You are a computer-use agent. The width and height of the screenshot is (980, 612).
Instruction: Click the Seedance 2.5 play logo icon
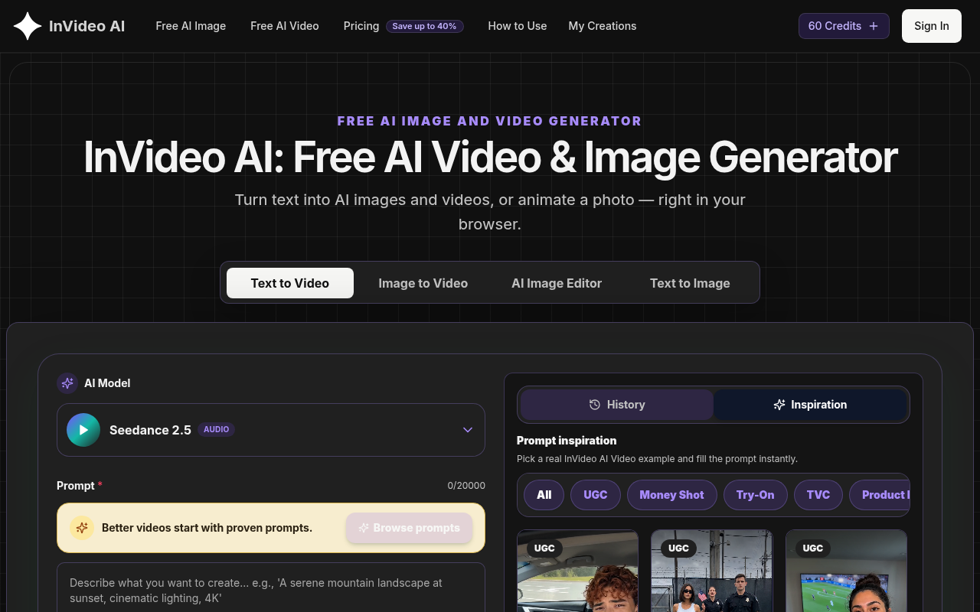click(x=83, y=430)
